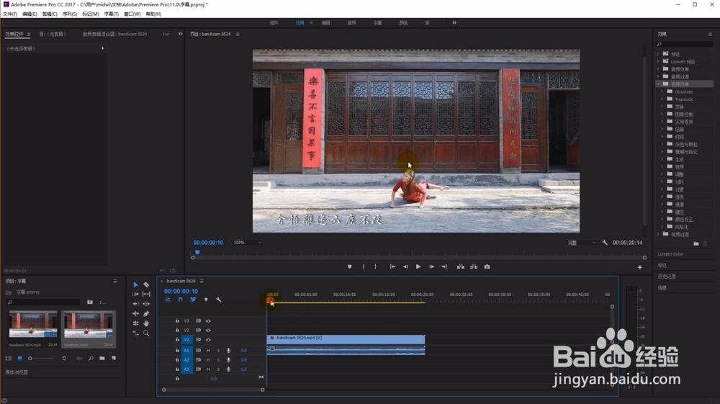The image size is (720, 404).
Task: Open program monitor wrench settings
Action: pyautogui.click(x=605, y=243)
